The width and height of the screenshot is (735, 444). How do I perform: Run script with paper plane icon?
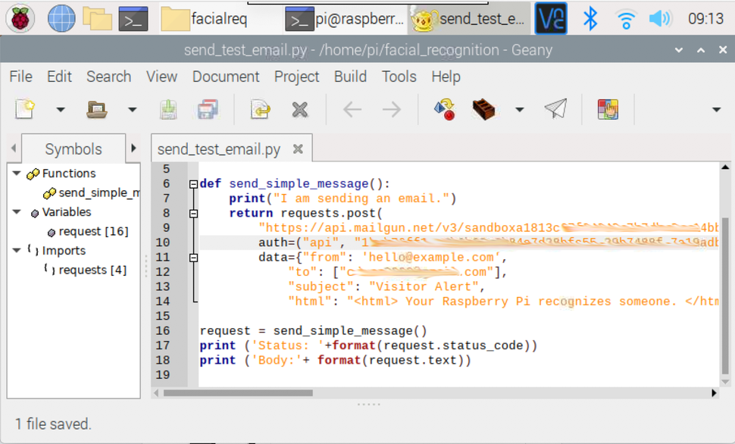(556, 109)
